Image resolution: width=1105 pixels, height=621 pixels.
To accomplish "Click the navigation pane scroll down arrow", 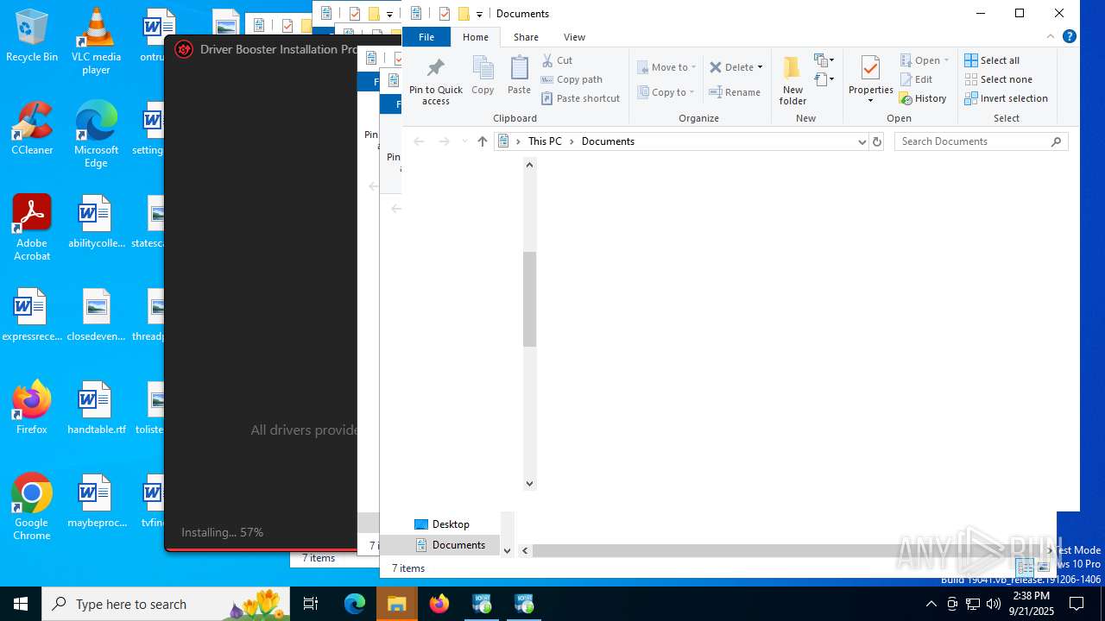I will (530, 484).
